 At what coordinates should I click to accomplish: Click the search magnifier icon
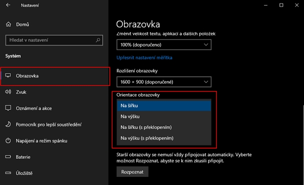coord(98,40)
